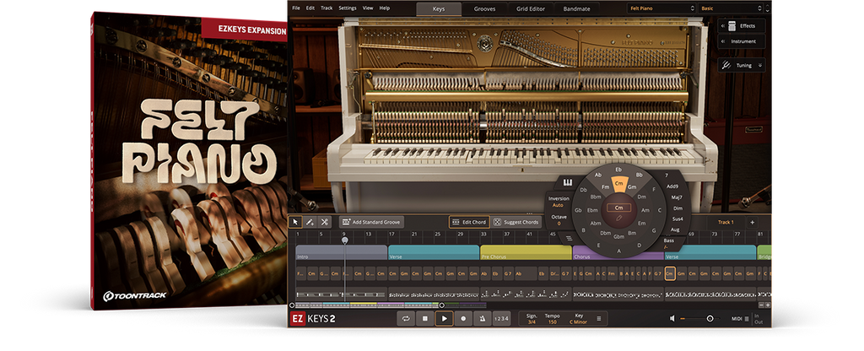Zoom in timeline with plus button
The image size is (864, 351).
click(768, 305)
